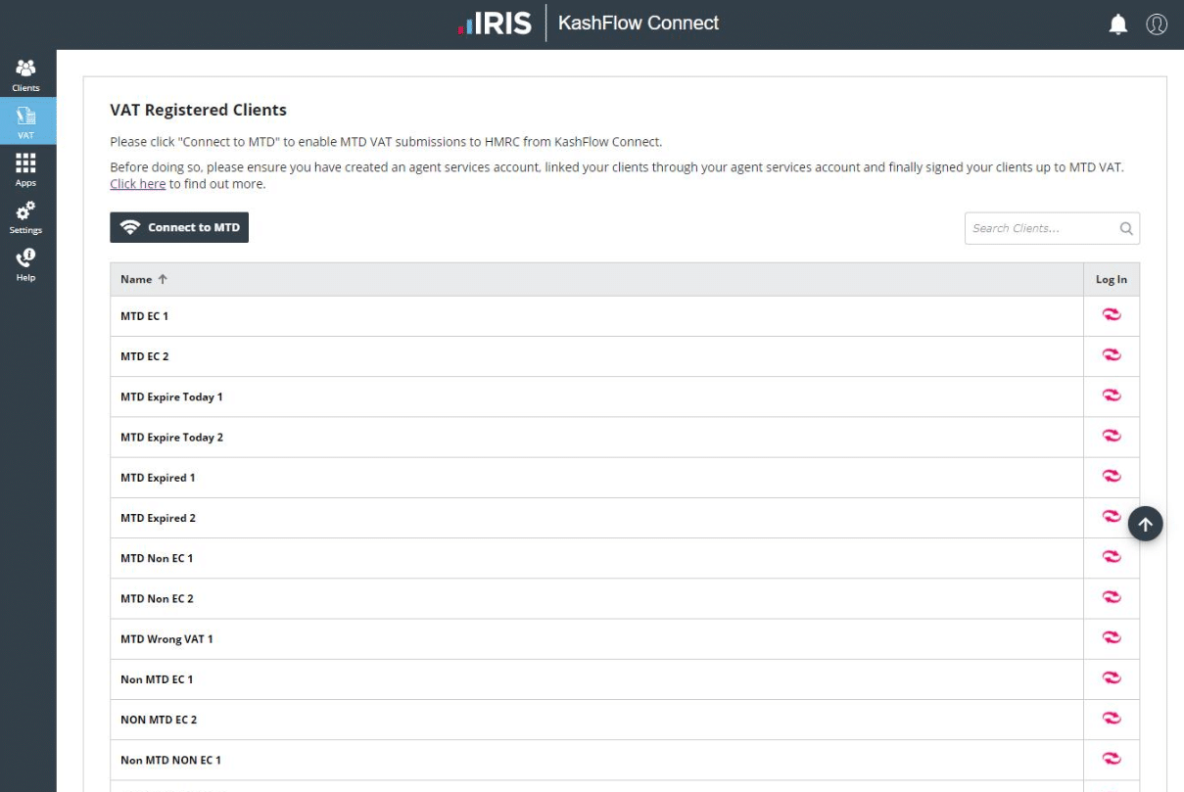Screen dimensions: 1184x792
Task: Click the search magnifier icon
Action: pyautogui.click(x=1126, y=228)
